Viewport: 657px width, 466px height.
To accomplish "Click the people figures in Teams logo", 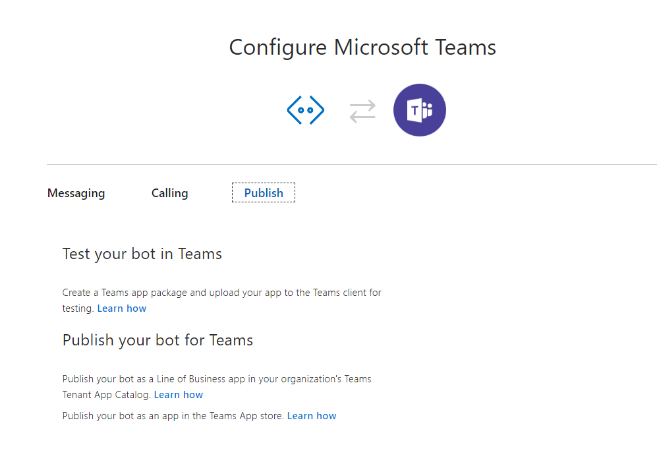I will (x=428, y=110).
